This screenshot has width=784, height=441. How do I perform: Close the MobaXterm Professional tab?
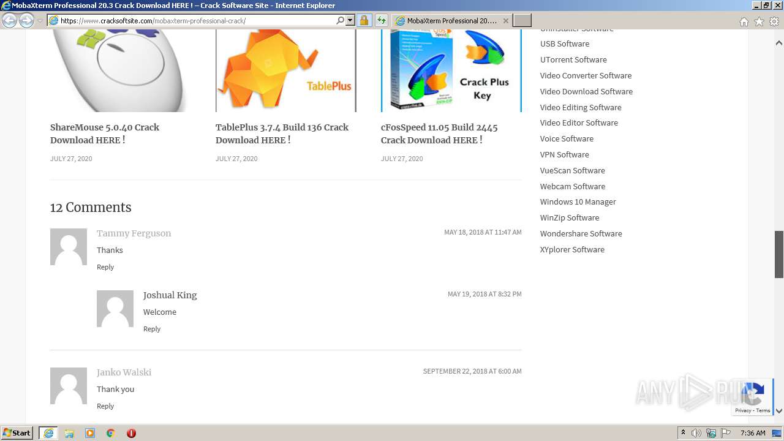click(505, 21)
